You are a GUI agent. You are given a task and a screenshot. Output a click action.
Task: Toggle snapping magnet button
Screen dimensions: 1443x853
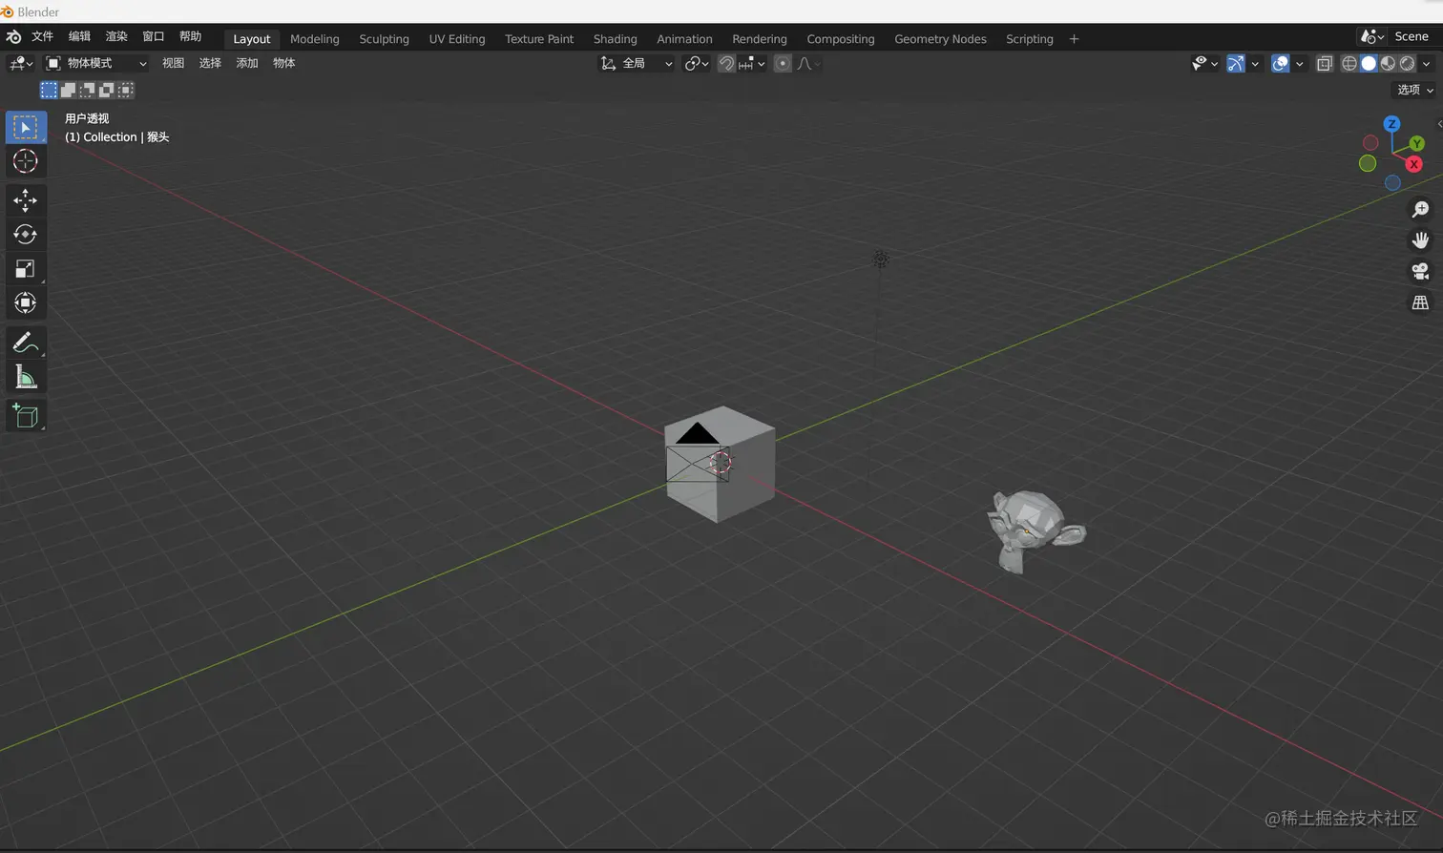(726, 64)
